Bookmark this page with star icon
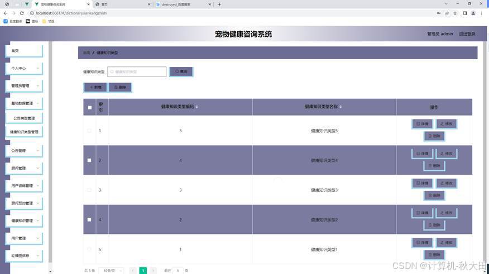Viewport: 489px width, 274px height. click(455, 13)
